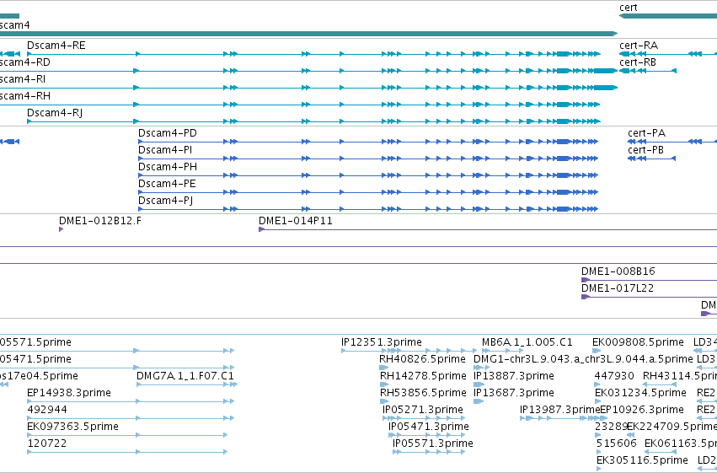The image size is (717, 473).
Task: Select the Dscam4-RI transcript row
Action: [x=308, y=88]
